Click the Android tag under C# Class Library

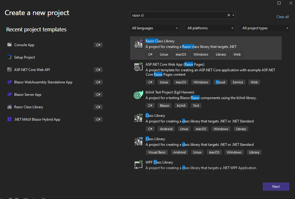coord(166,129)
